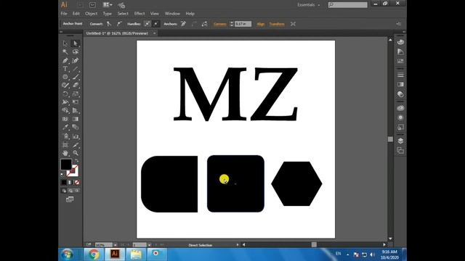
Task: Select the Selection tool (black arrow)
Action: pyautogui.click(x=65, y=43)
